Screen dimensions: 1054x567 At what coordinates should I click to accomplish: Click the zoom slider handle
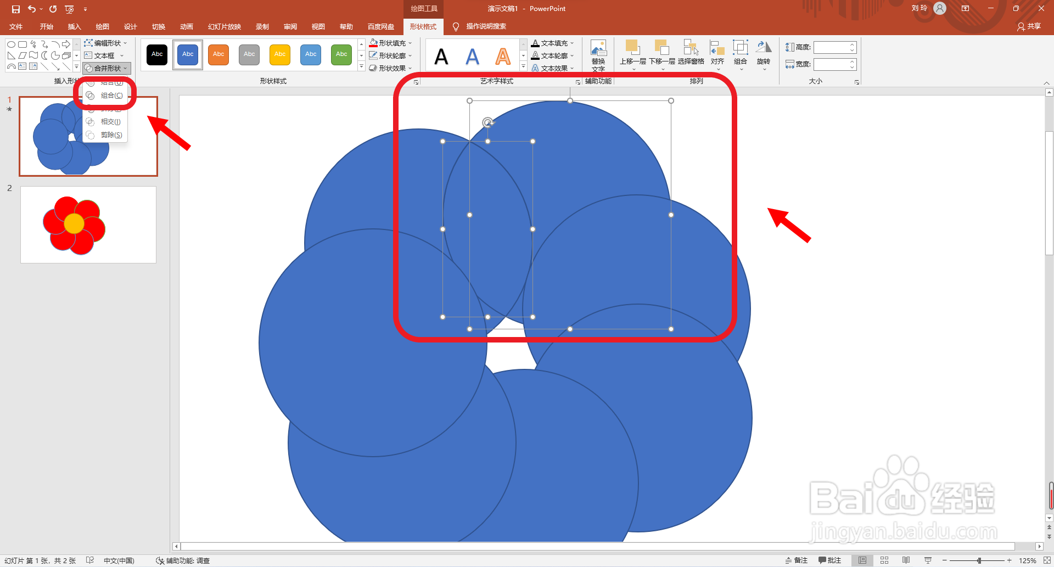pyautogui.click(x=979, y=560)
